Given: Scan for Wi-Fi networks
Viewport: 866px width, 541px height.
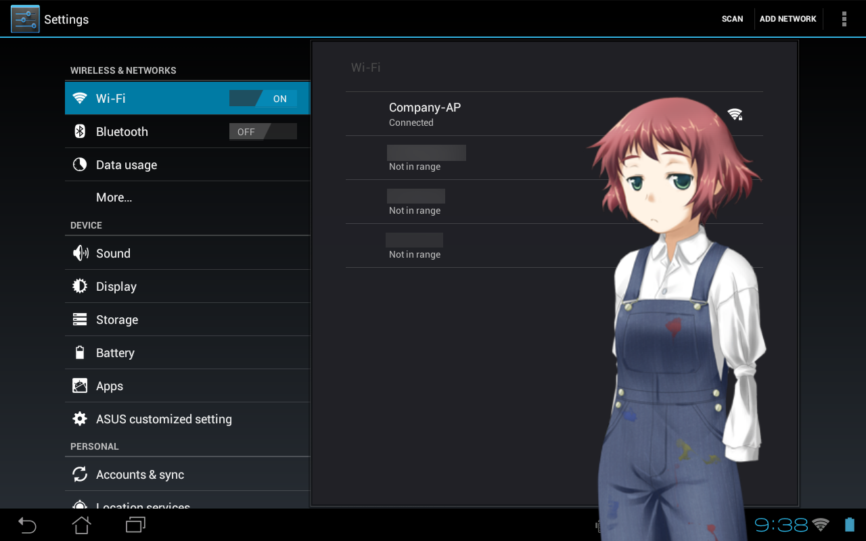Looking at the screenshot, I should point(732,19).
